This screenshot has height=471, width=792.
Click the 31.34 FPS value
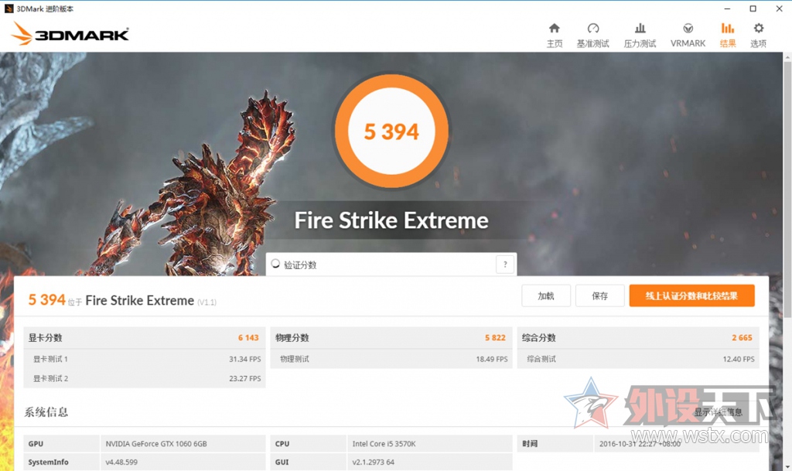pos(245,359)
